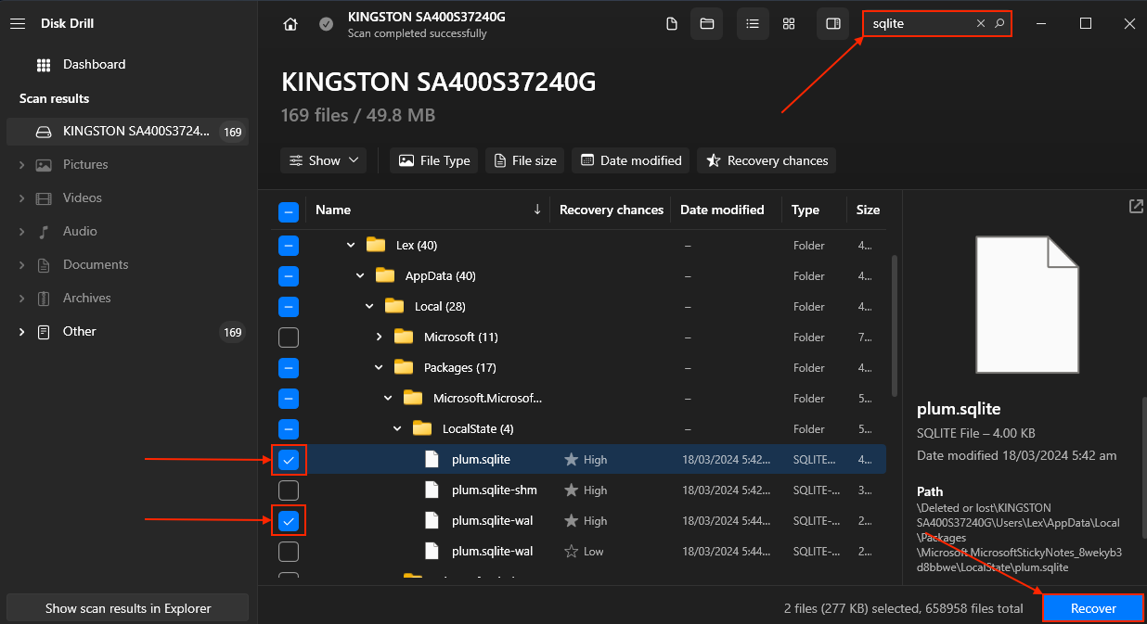The image size is (1147, 624).
Task: Sort by Type column
Action: (805, 210)
